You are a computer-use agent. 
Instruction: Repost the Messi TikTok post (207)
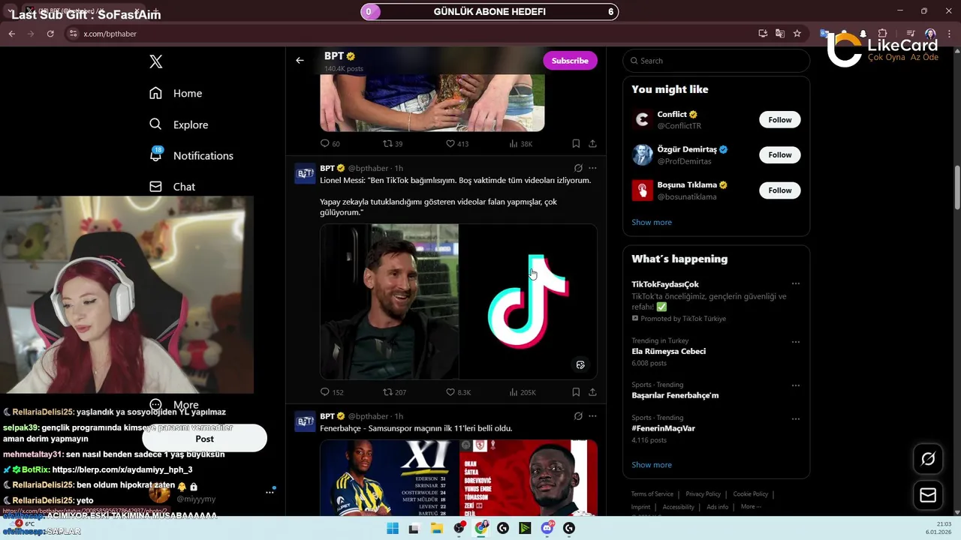click(394, 392)
